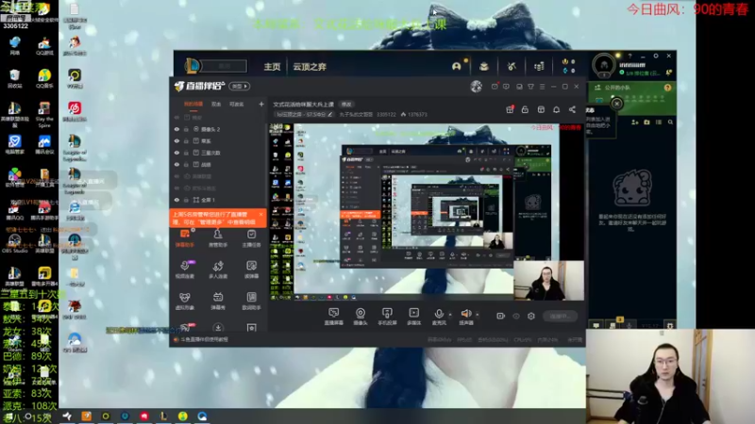
Task: Open 主播任务 tool in the left panel
Action: [x=251, y=238]
